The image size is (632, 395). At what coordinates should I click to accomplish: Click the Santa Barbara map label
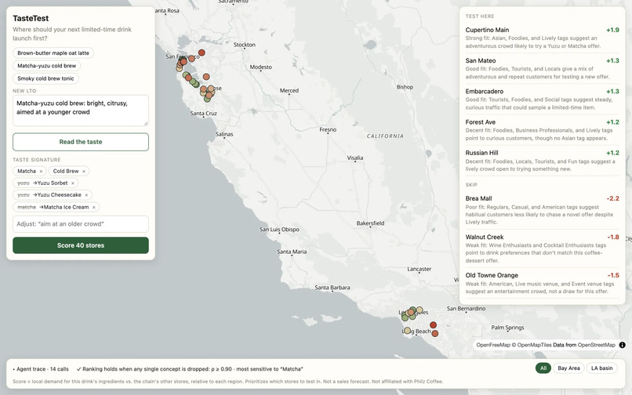(x=332, y=288)
